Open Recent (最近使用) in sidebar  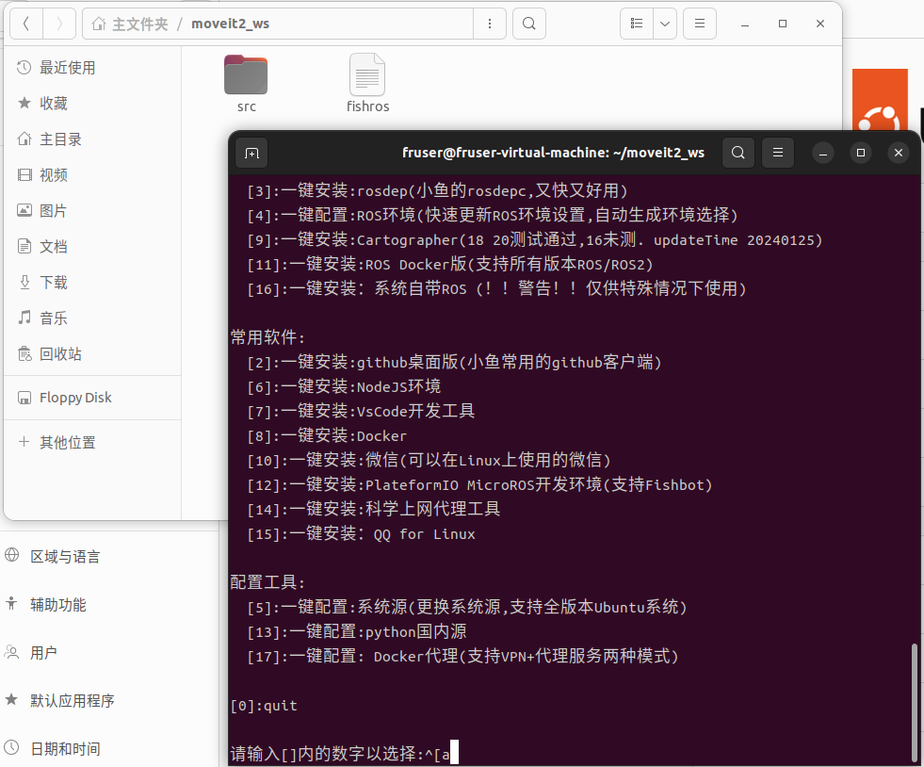pos(92,68)
